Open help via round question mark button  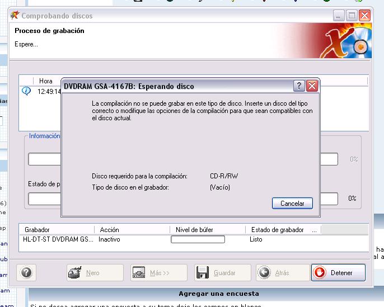[x=26, y=272]
